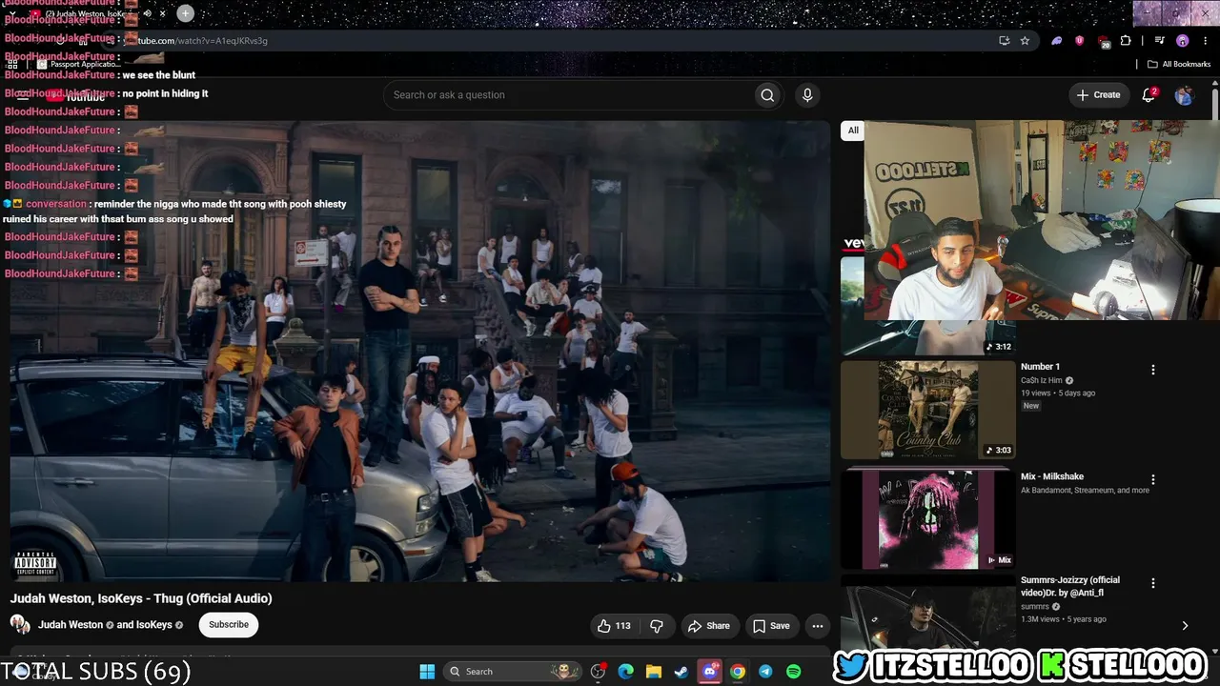Open Discord from the taskbar

point(710,672)
